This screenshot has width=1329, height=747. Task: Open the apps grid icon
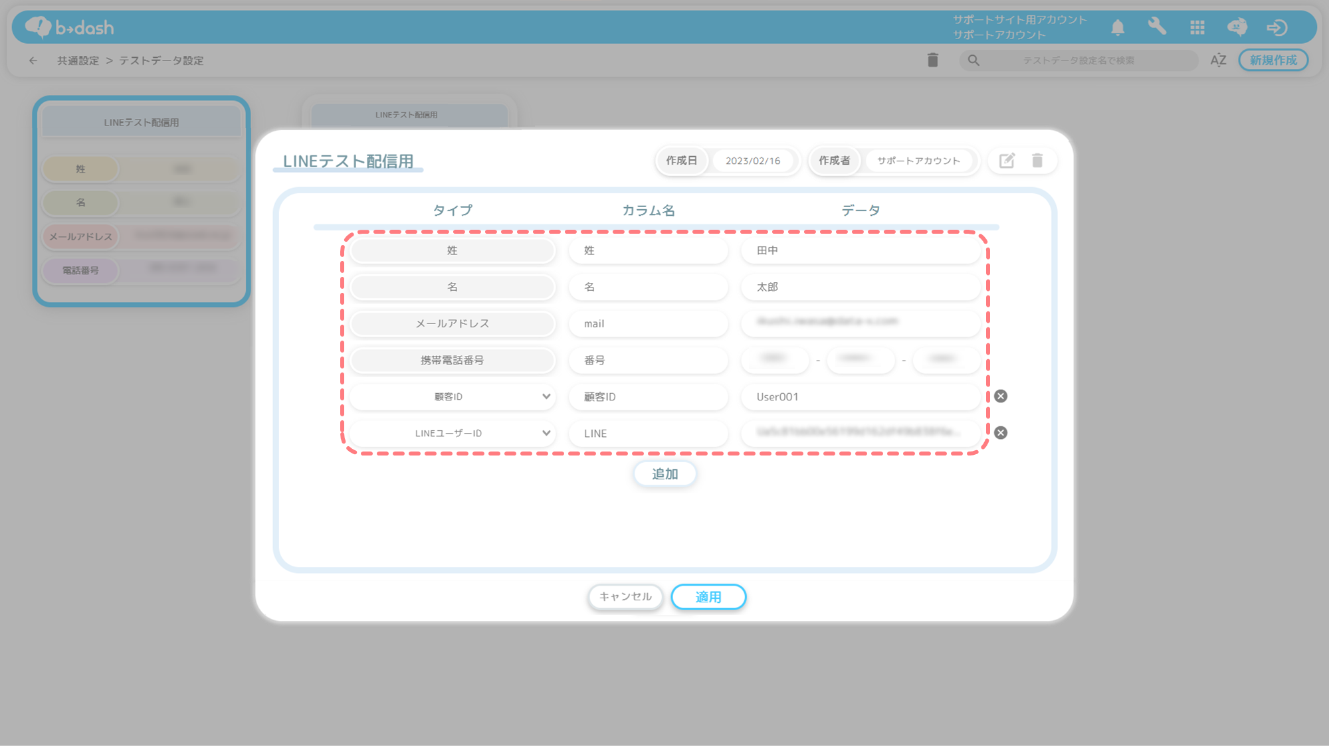pyautogui.click(x=1197, y=27)
